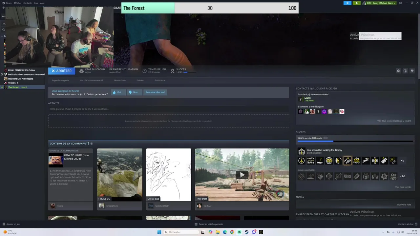Open Contacts et chat panel

pyautogui.click(x=407, y=224)
